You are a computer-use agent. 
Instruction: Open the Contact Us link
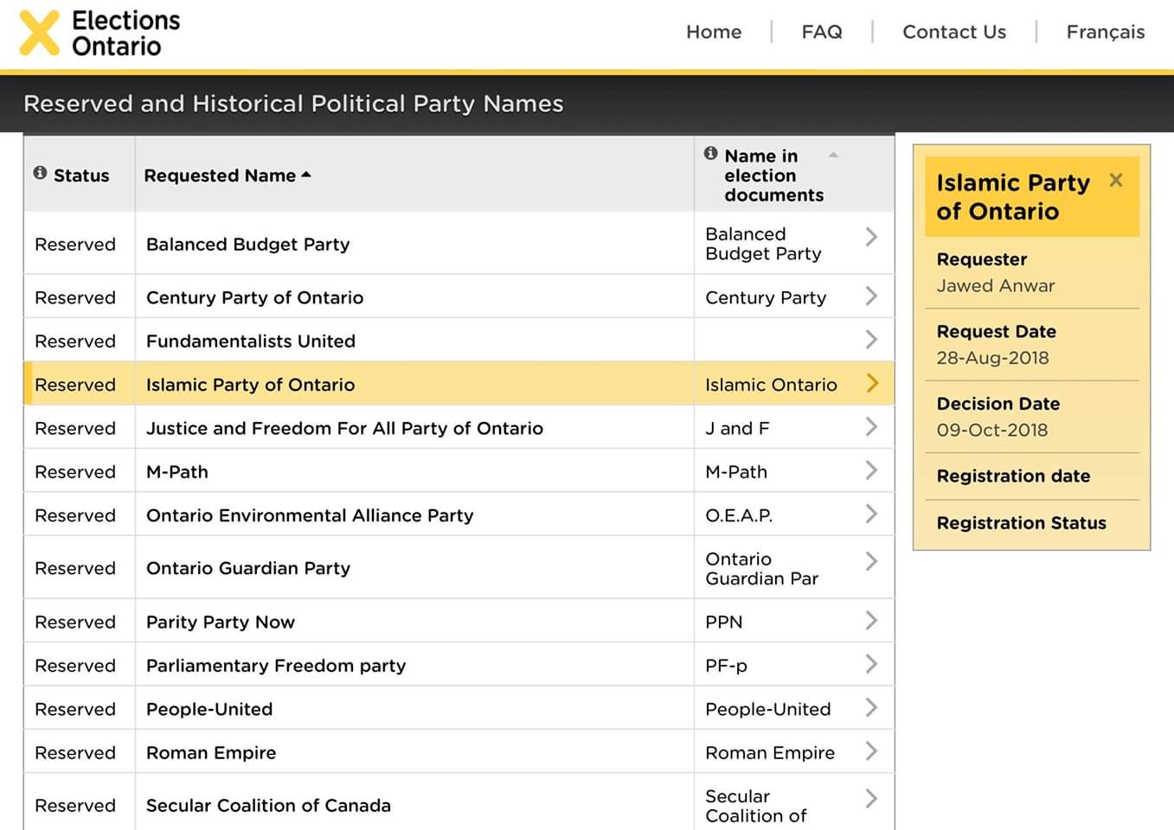[x=954, y=32]
